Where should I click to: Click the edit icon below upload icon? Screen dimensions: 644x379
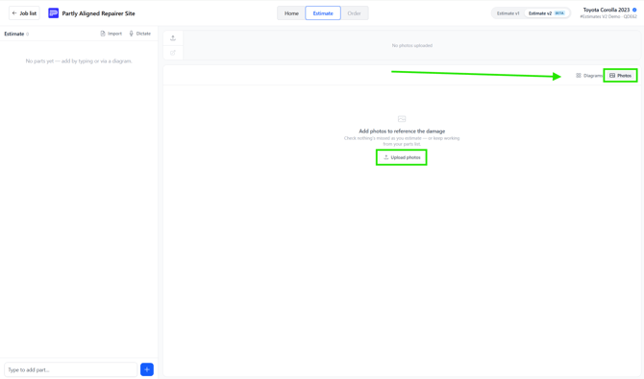click(173, 53)
